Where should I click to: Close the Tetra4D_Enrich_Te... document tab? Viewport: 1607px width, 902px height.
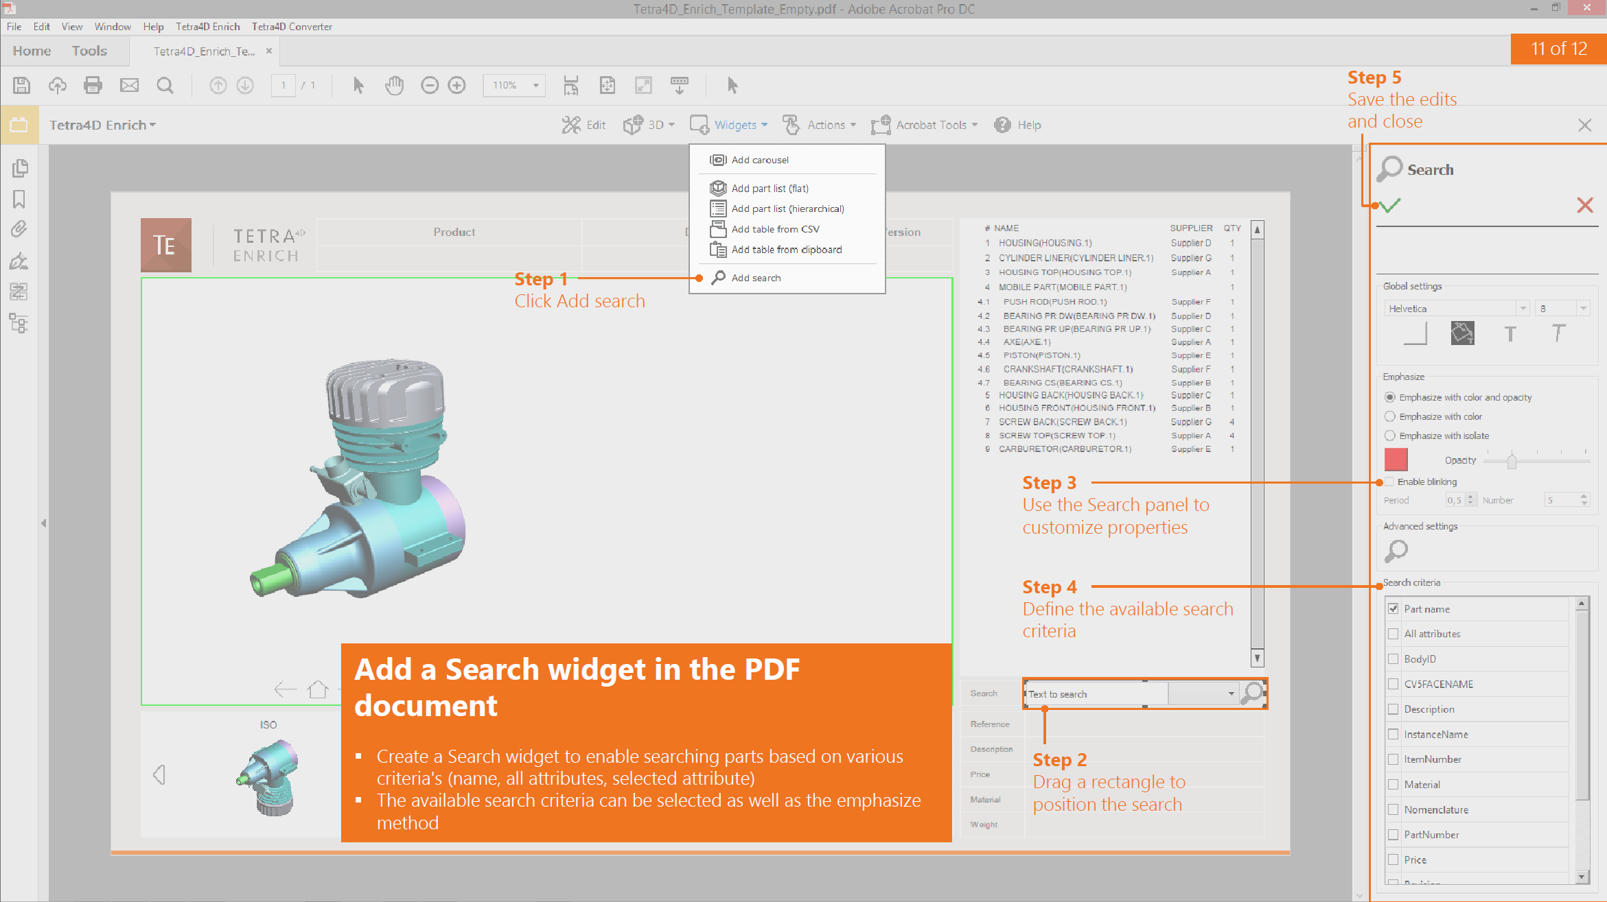point(269,51)
